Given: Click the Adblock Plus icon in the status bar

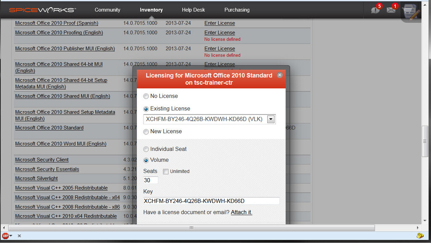Looking at the screenshot, I should click(x=5, y=236).
